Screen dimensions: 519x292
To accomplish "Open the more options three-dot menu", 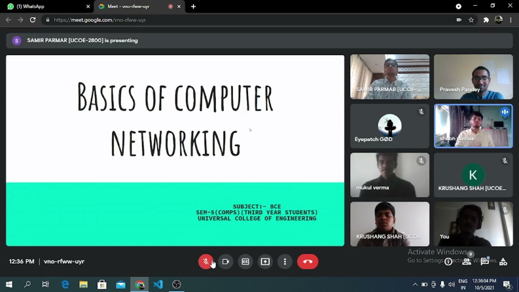I will click(285, 262).
